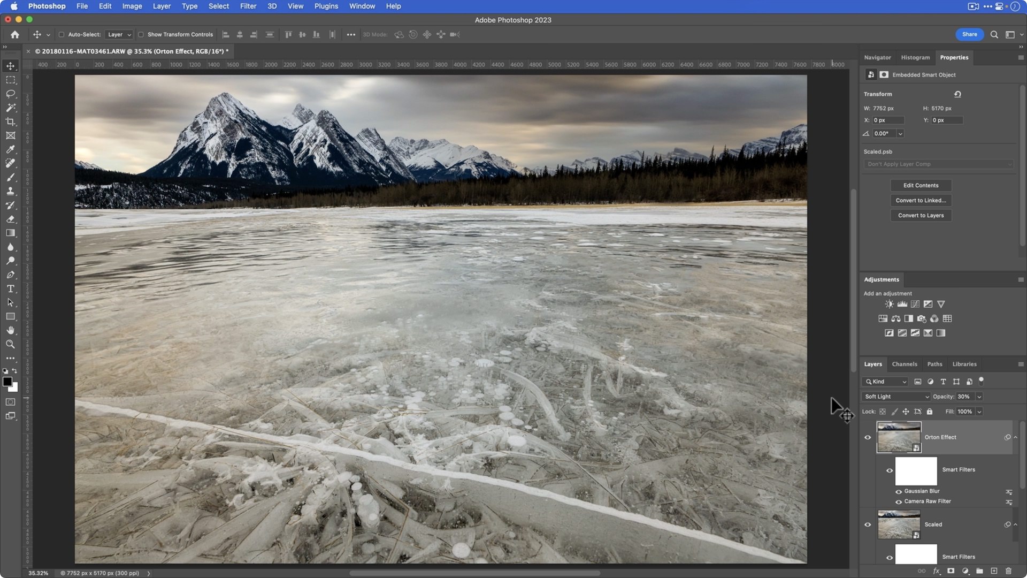The height and width of the screenshot is (578, 1027).
Task: Add a Curves adjustment
Action: click(915, 304)
